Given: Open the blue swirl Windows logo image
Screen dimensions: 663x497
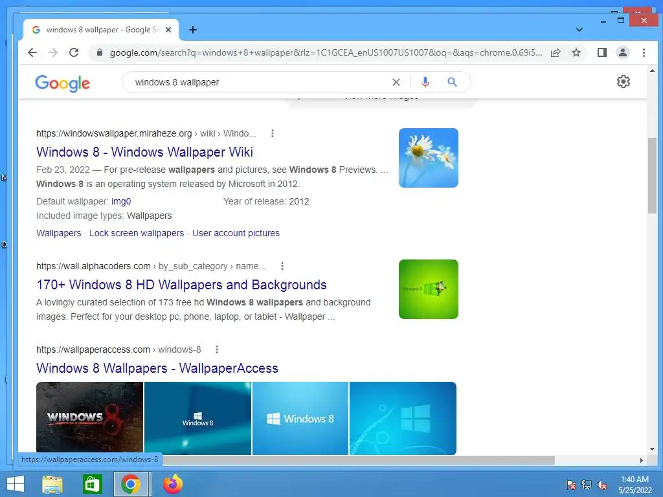Looking at the screenshot, I should [x=403, y=419].
